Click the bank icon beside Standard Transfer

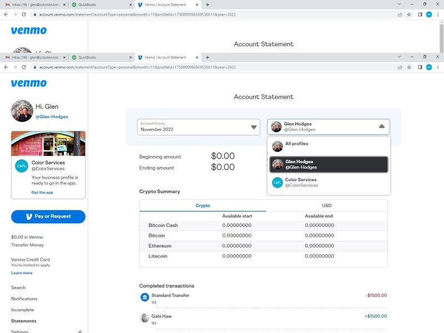click(144, 298)
